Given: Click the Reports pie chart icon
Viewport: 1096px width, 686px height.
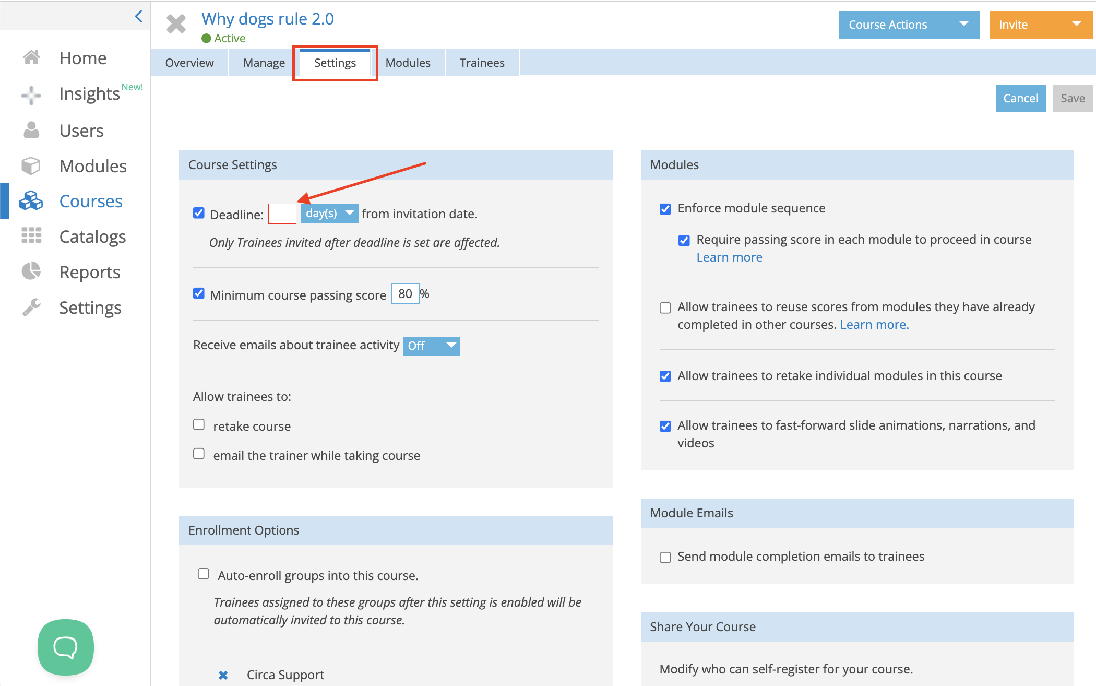Looking at the screenshot, I should [x=31, y=271].
